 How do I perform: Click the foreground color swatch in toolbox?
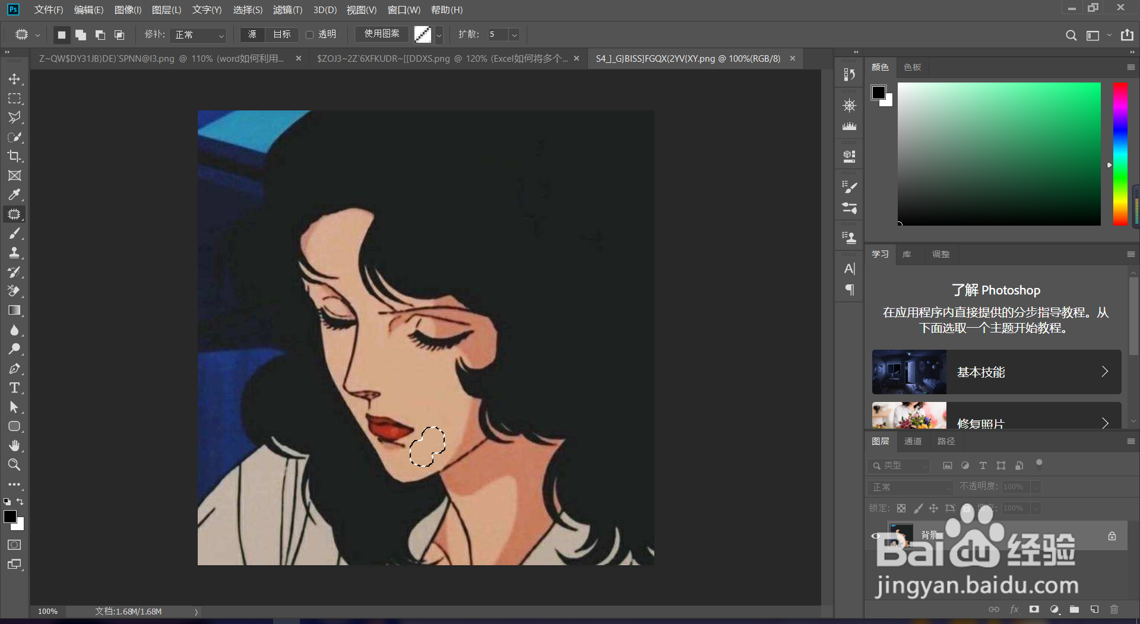click(10, 517)
